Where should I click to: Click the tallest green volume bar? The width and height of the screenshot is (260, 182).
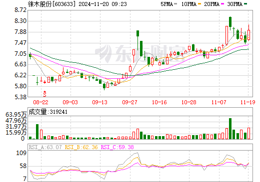(x=230, y=129)
